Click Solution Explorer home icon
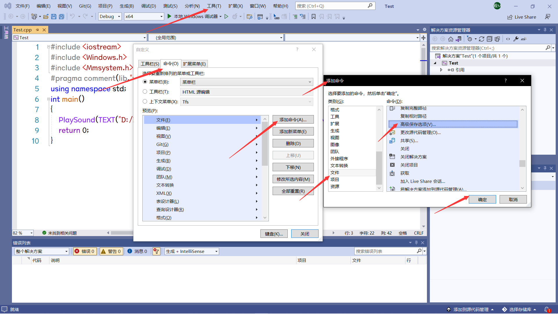The image size is (558, 314). [450, 39]
